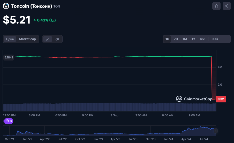Choose the Все time range

pyautogui.click(x=202, y=39)
